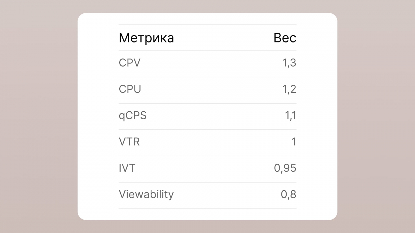Click the IVT weight value 0,95
Screen dimensions: 415x233
click(285, 168)
